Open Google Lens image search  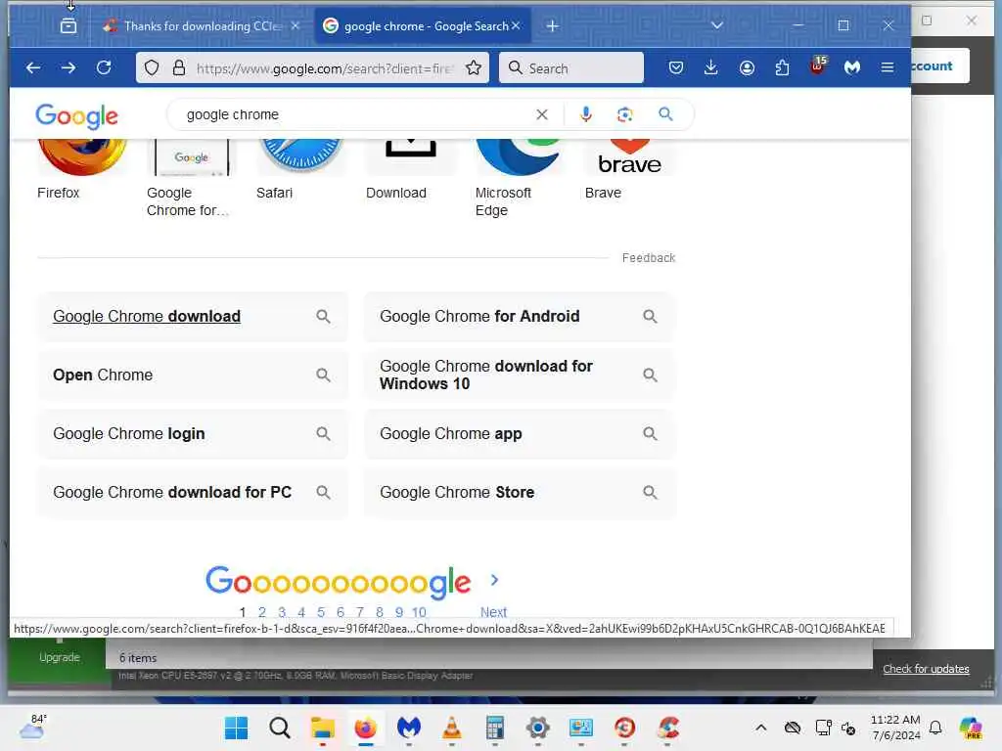(624, 114)
